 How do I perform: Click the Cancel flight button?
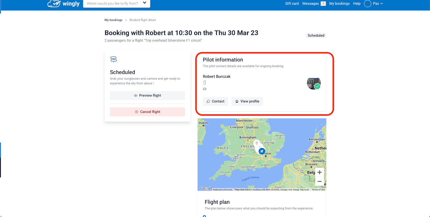148,112
